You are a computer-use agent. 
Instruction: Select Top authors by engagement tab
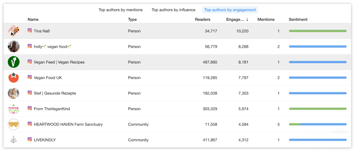[x=230, y=10]
